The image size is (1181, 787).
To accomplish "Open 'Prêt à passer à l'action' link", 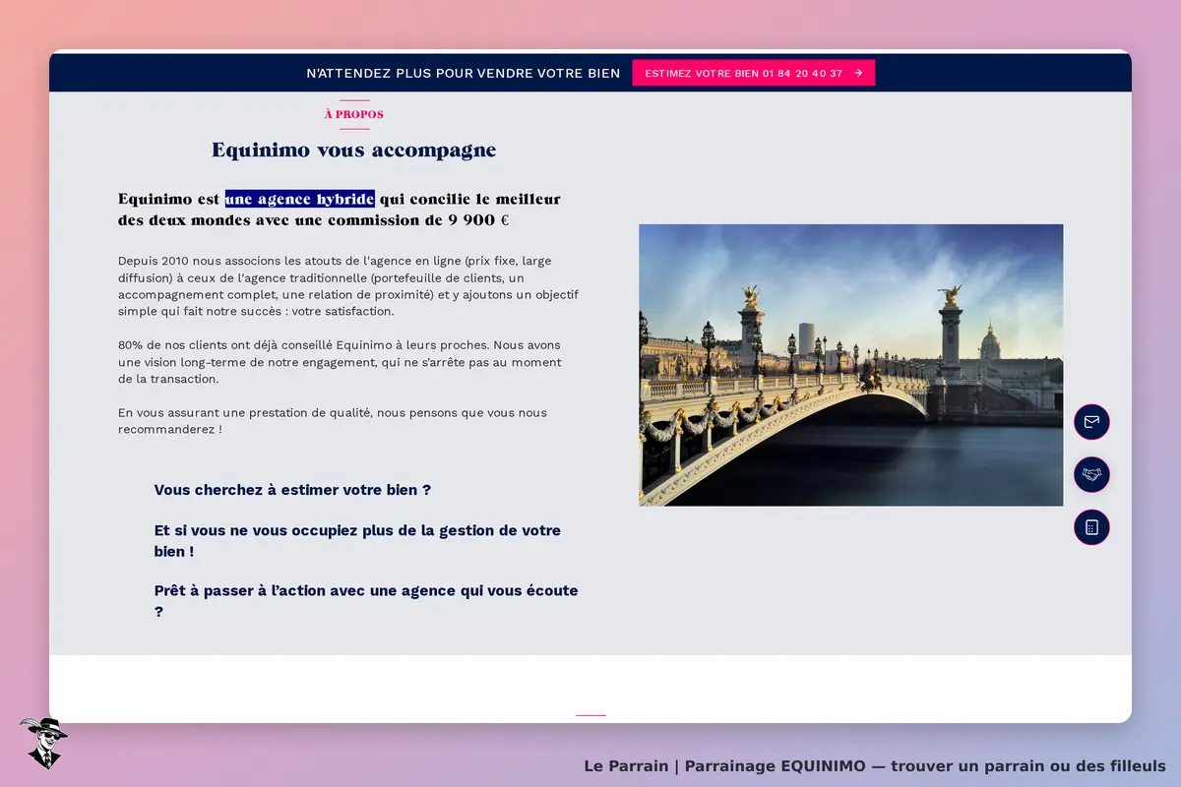I will coord(366,601).
